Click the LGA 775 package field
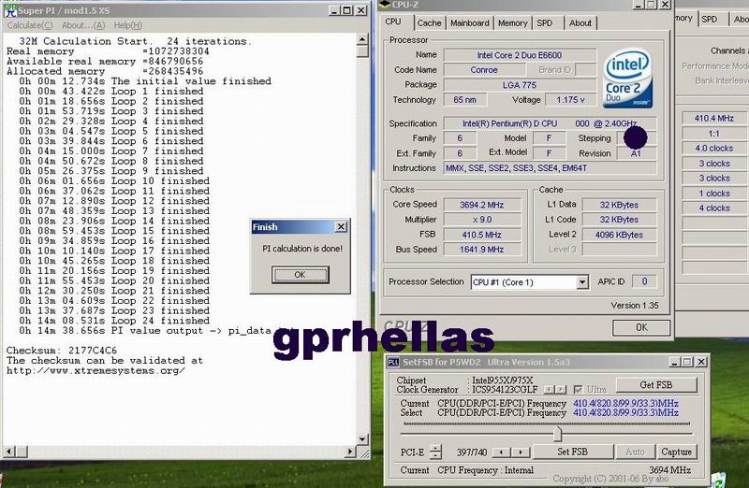The height and width of the screenshot is (488, 749). [x=520, y=85]
